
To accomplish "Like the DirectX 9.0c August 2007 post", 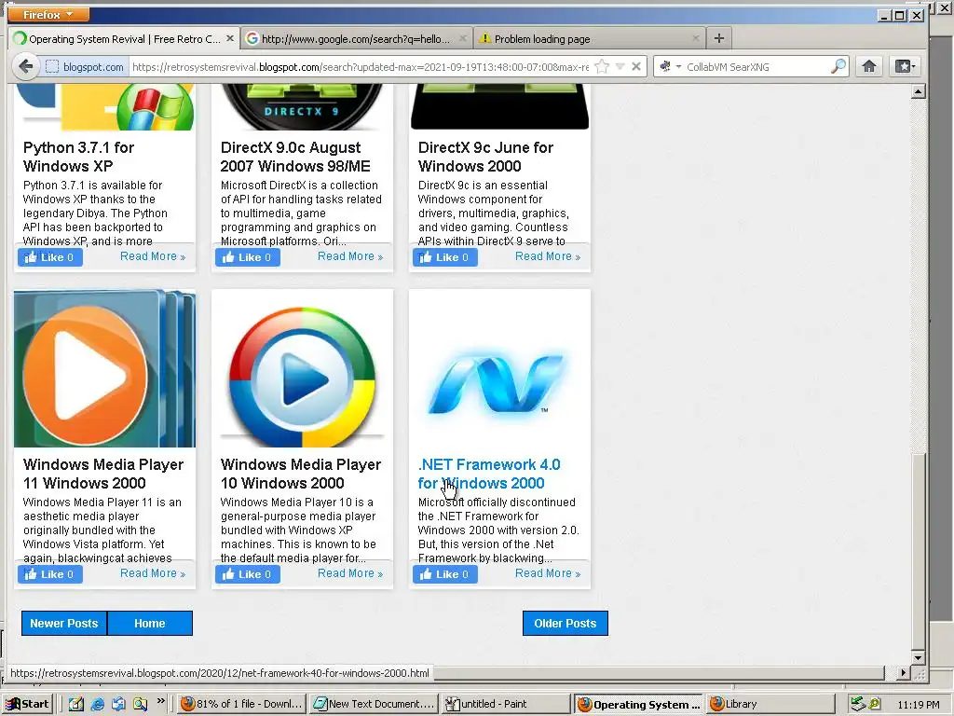I will click(248, 257).
